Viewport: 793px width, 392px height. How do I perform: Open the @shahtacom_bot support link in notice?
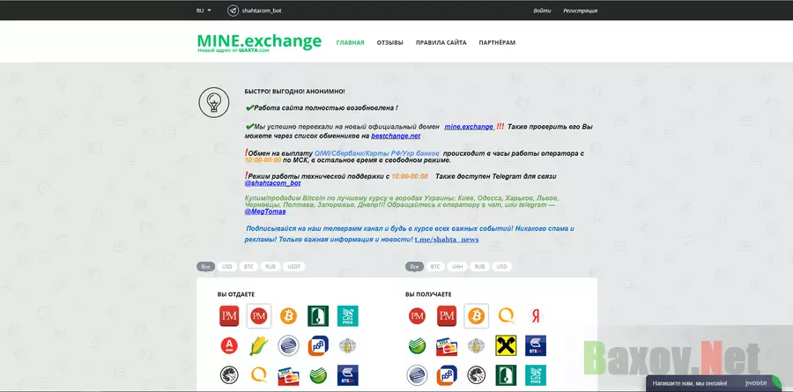pyautogui.click(x=272, y=183)
